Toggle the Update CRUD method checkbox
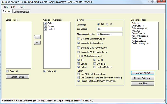167x104 pixels. click(x=79, y=63)
